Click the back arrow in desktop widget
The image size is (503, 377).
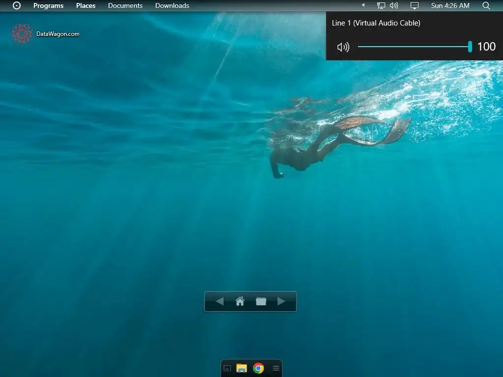(220, 301)
